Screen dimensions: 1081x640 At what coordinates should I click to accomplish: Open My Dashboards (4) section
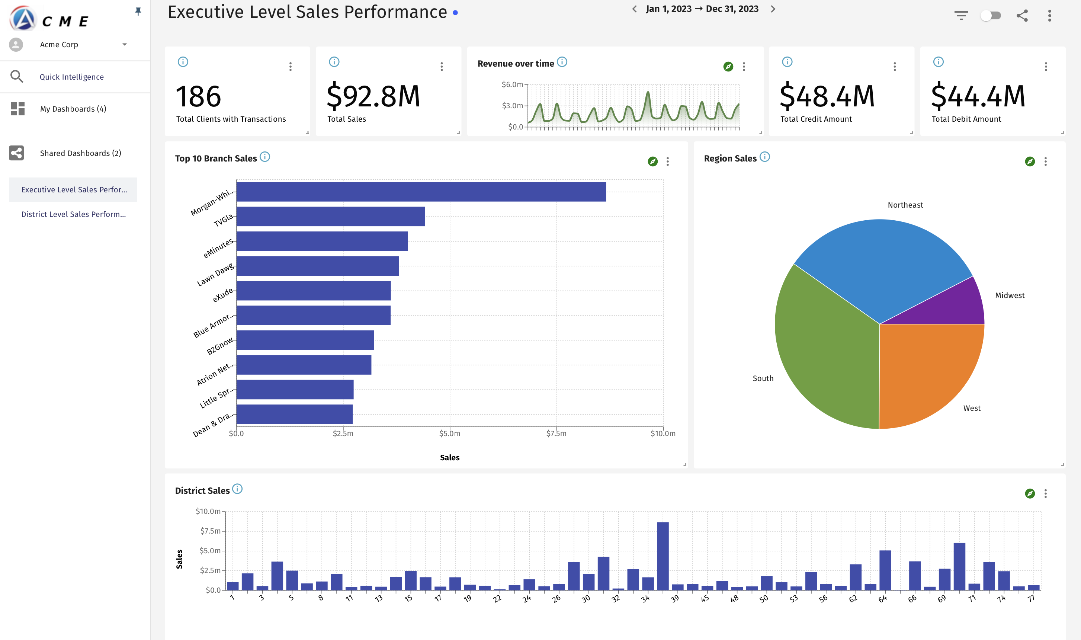pyautogui.click(x=73, y=109)
